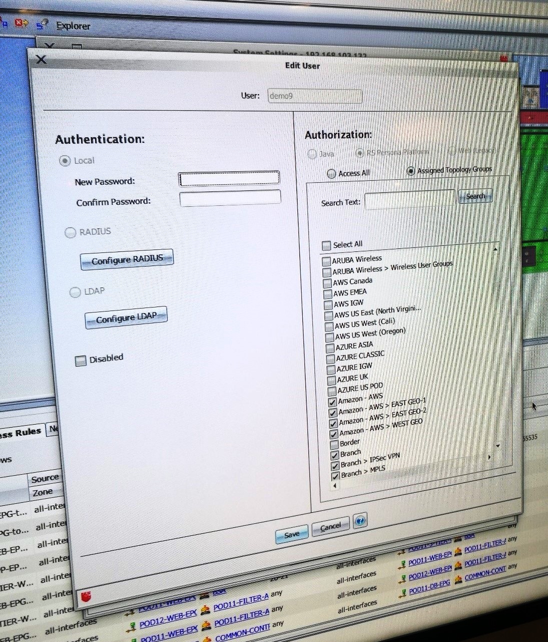548x642 pixels.
Task: Focus the New Password input field
Action: [x=229, y=178]
